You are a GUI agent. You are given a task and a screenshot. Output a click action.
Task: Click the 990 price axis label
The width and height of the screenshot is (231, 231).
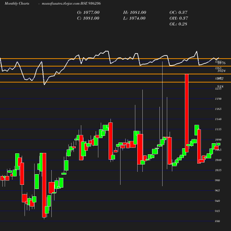[x=217, y=180]
